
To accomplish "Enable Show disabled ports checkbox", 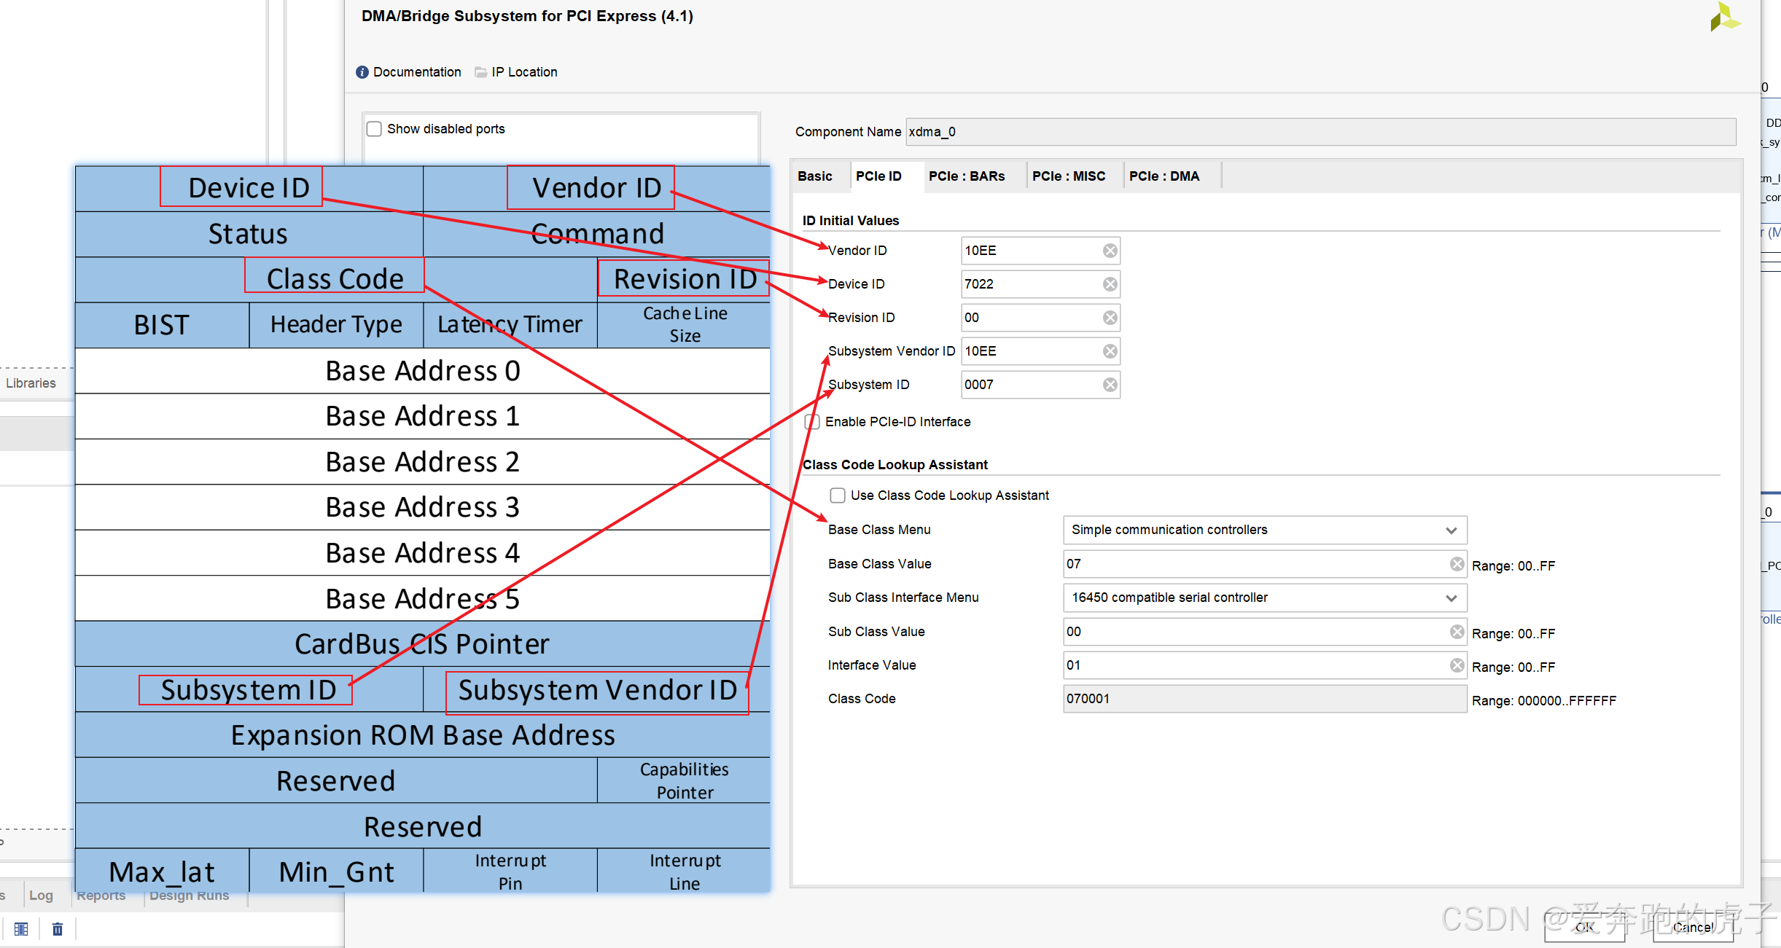I will (375, 129).
